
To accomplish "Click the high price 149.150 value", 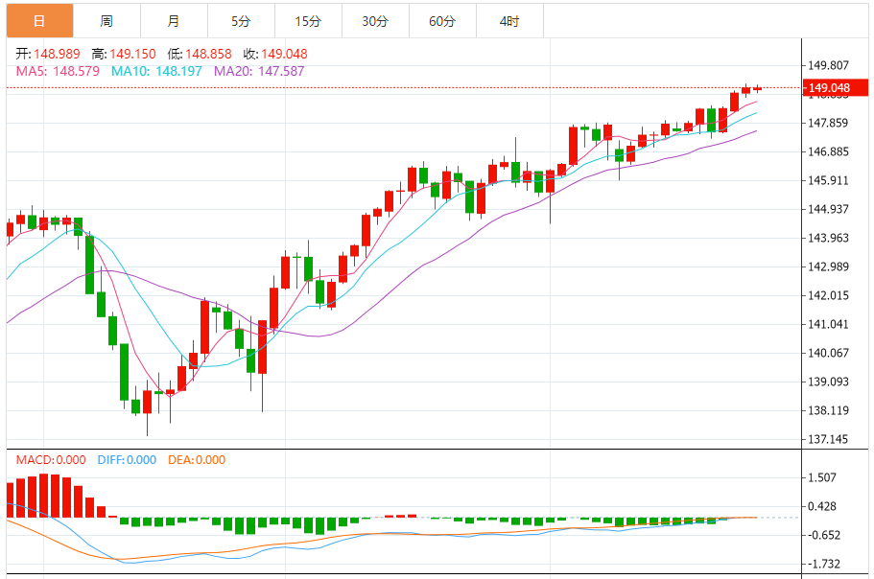I will click(x=132, y=54).
